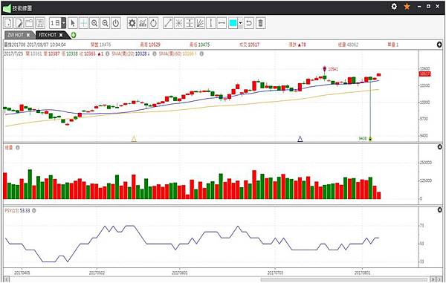Activate the crosshair cursor tool
Screen dimensions: 446x283
pos(83,23)
